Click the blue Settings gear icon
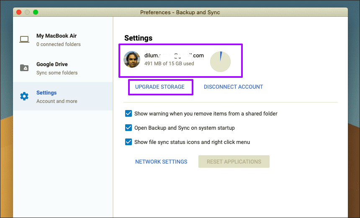This screenshot has width=360, height=218. tap(24, 96)
